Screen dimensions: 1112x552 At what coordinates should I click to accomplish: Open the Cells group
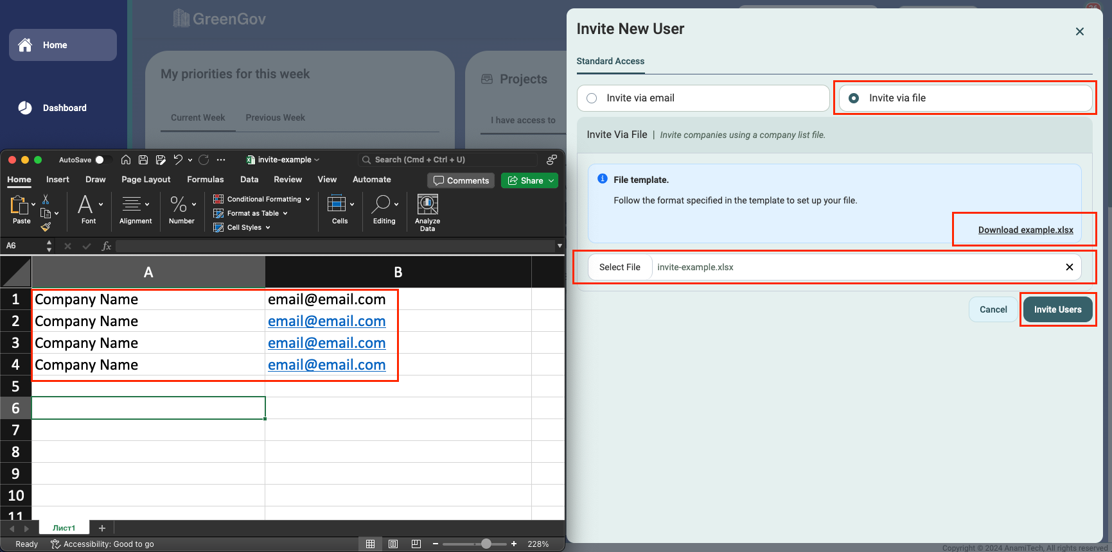340,210
